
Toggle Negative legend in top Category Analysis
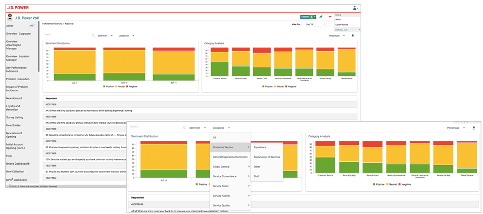(x=290, y=86)
